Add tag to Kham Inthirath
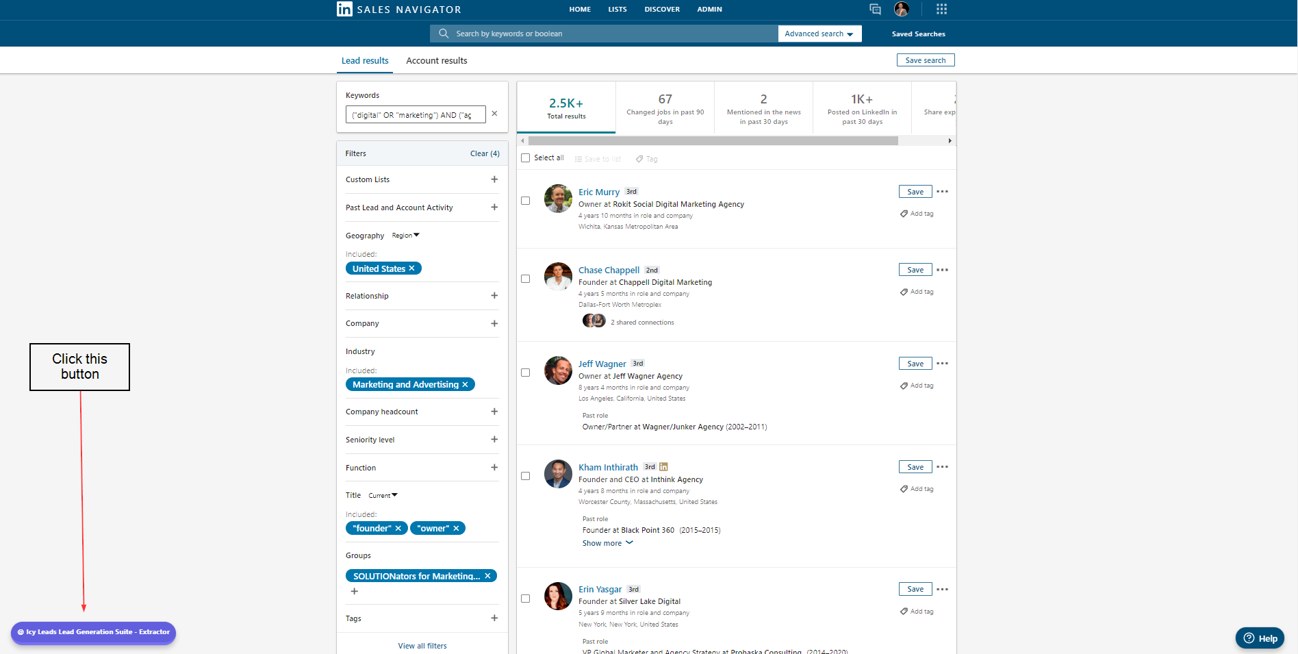This screenshot has width=1298, height=654. (917, 489)
